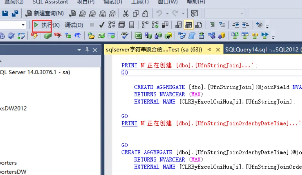302x175 pixels.
Task: Open the 窗口(W) menu
Action: point(167,2)
